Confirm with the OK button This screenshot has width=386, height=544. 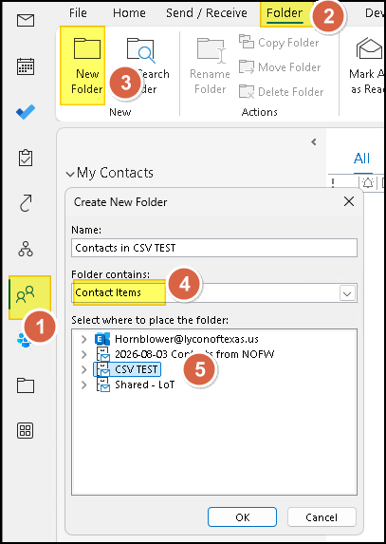coord(242,517)
